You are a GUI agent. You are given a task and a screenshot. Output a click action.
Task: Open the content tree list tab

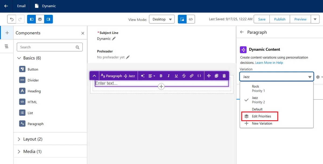tap(7, 46)
